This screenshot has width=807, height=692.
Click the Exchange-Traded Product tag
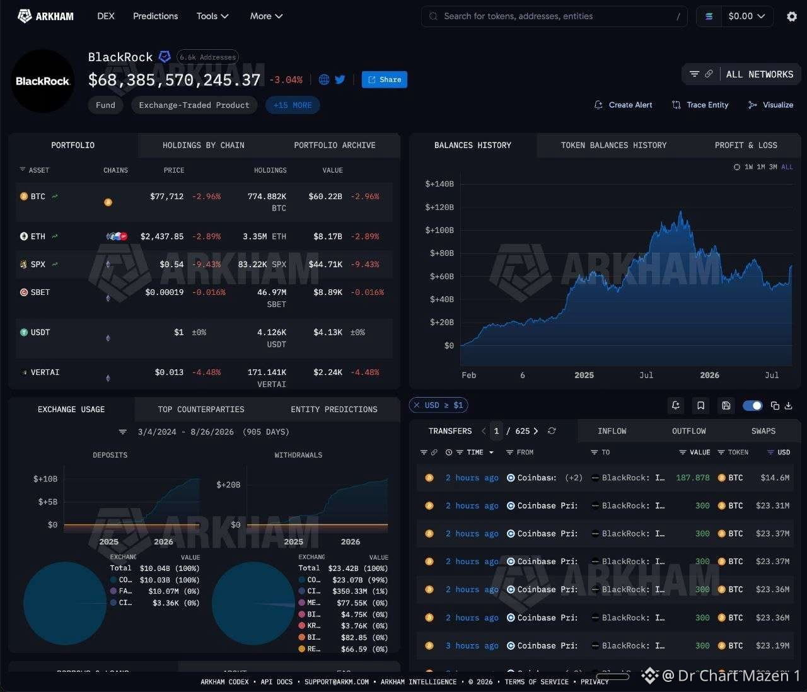coord(194,105)
